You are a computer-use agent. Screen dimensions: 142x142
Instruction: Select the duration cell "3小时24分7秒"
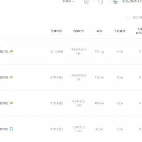click(79, 77)
